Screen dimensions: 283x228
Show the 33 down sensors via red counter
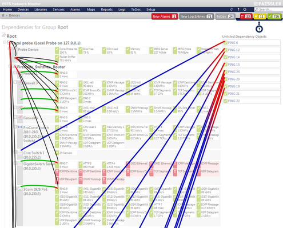246,17
